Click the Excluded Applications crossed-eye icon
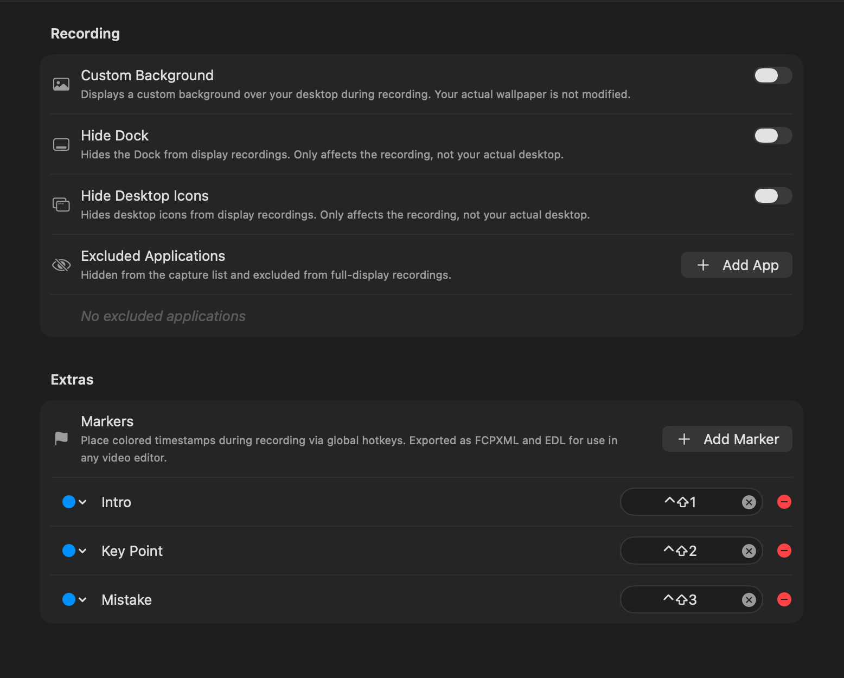 point(61,265)
